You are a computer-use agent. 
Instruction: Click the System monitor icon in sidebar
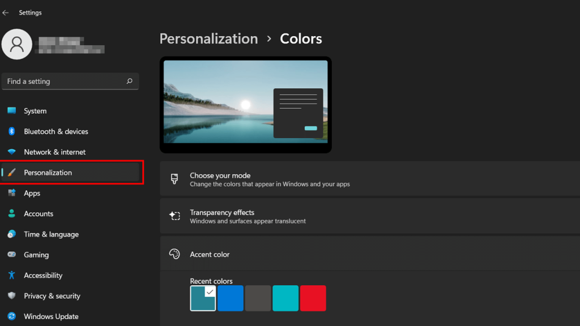[11, 111]
